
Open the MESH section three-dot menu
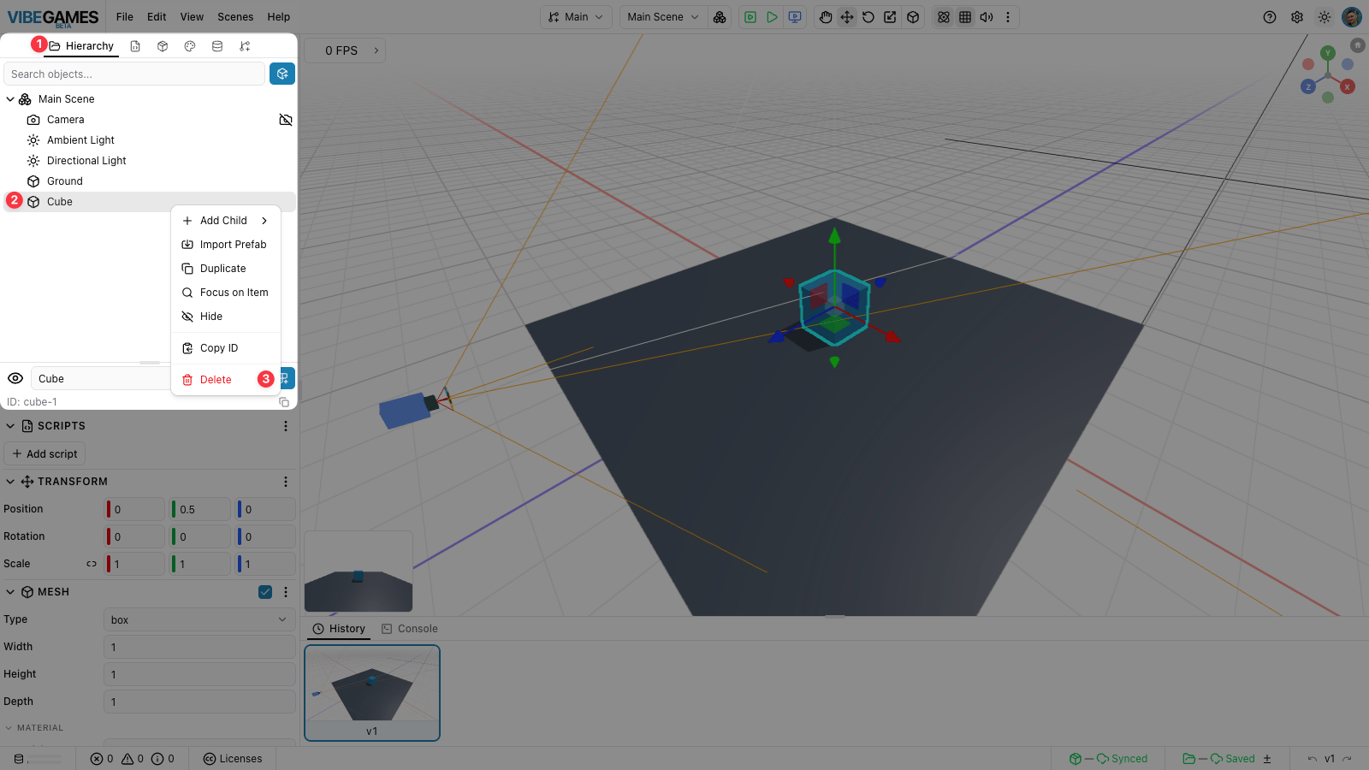[x=286, y=592]
